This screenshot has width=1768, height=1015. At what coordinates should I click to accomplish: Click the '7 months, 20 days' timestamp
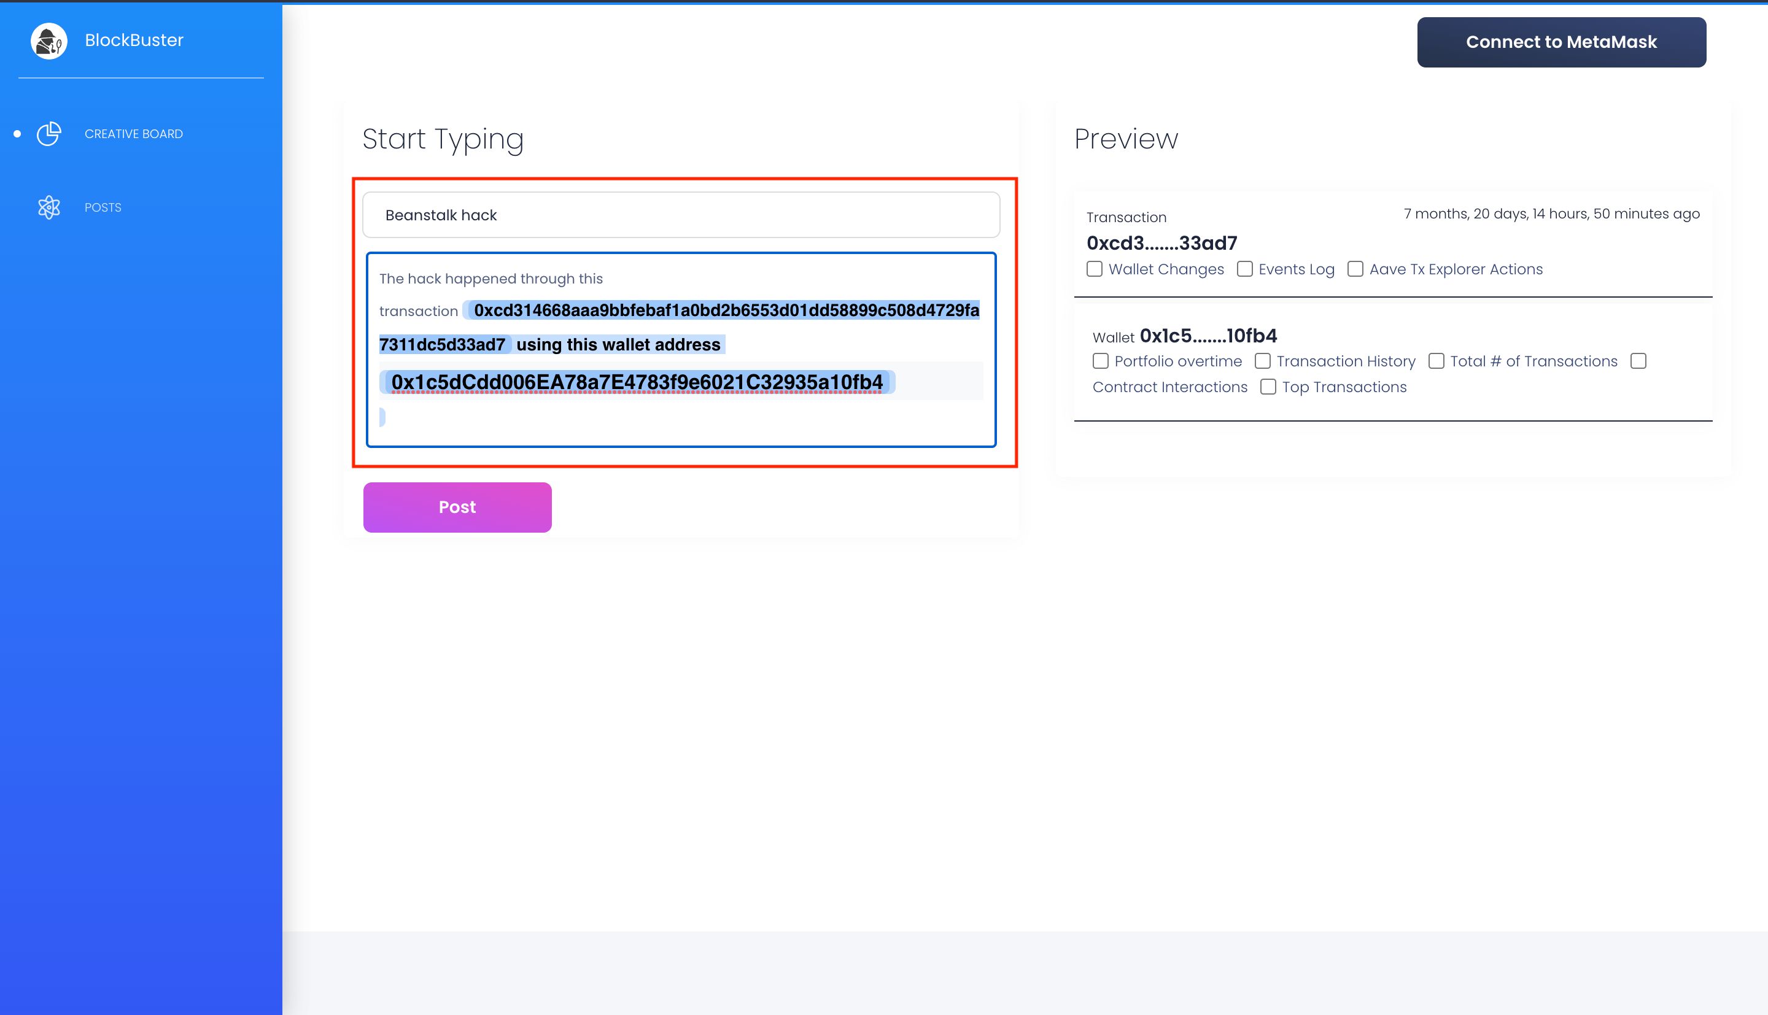pos(1551,214)
